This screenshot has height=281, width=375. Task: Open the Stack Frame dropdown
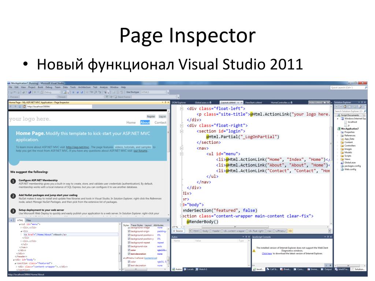[x=154, y=97]
